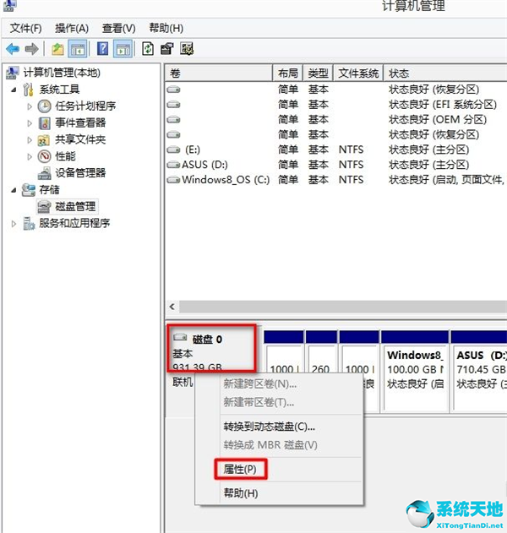Click the 事件查看器 icon in tree
The image size is (507, 533).
[44, 123]
